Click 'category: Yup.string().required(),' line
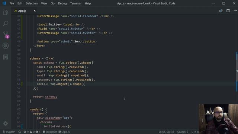The image size is (238, 134). coord(65,80)
